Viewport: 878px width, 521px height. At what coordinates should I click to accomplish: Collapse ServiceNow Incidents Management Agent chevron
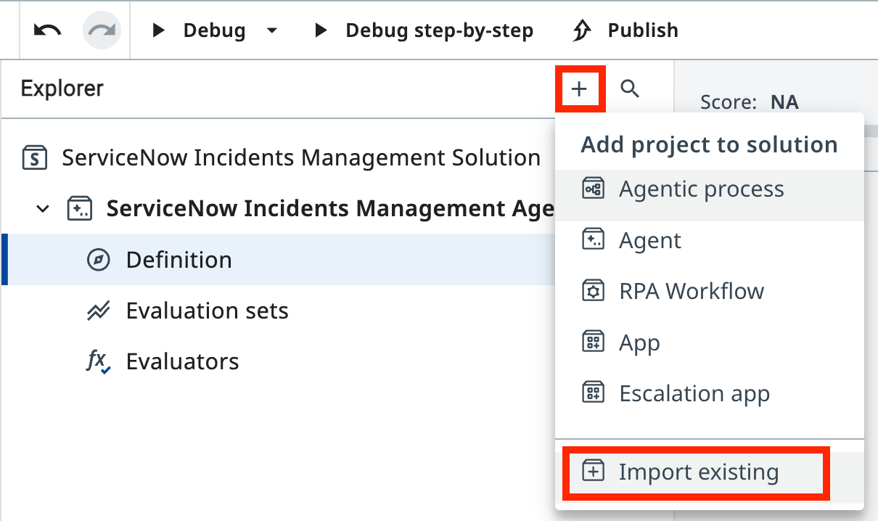[44, 209]
